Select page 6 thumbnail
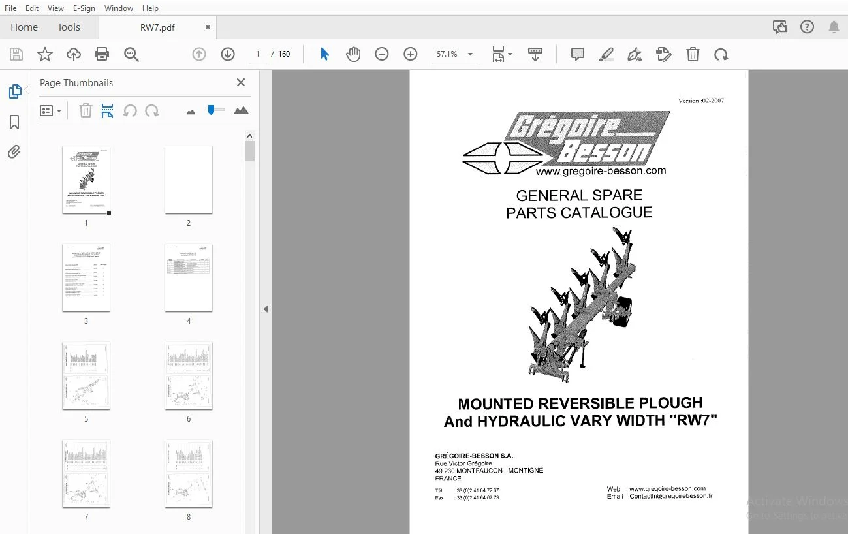The height and width of the screenshot is (534, 848). point(189,376)
